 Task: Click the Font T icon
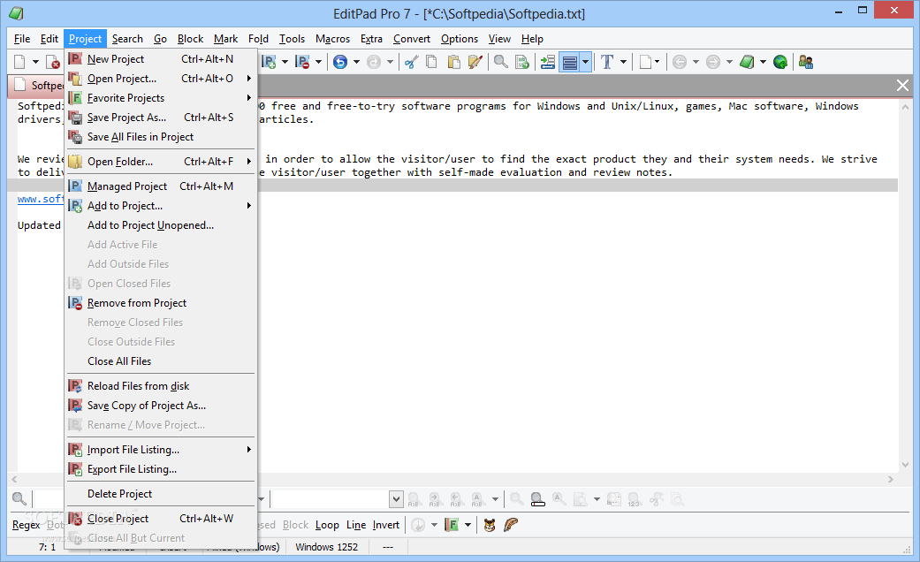(x=607, y=62)
